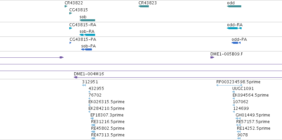Image resolution: width=282 pixels, height=140 pixels.
Task: Select the 432955 EST arrow glyph
Action: point(89,92)
